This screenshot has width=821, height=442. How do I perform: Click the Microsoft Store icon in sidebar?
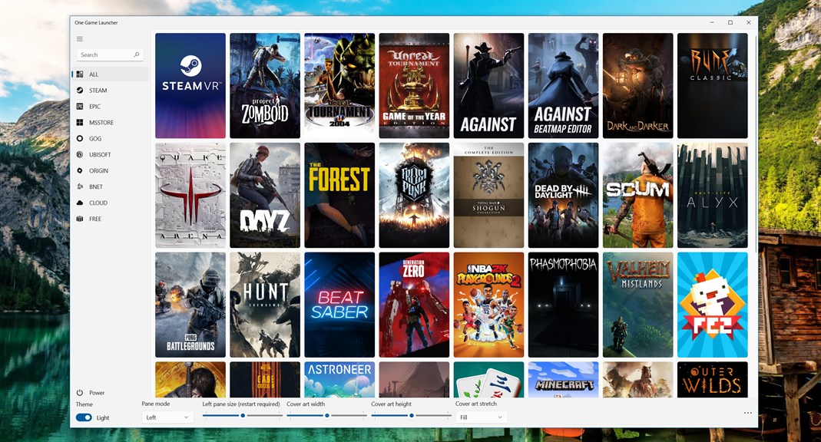[80, 123]
